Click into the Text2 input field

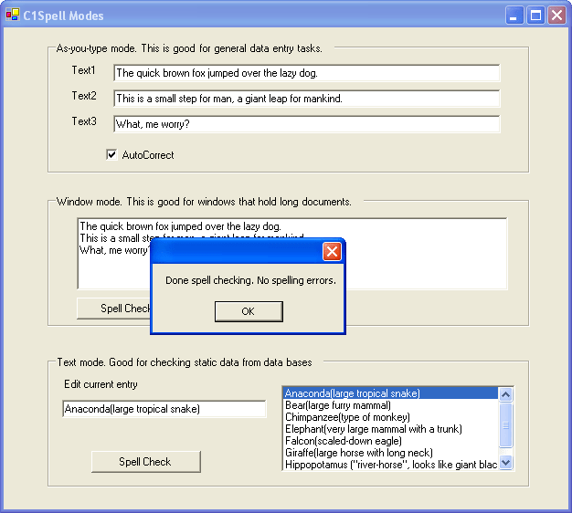pos(306,99)
